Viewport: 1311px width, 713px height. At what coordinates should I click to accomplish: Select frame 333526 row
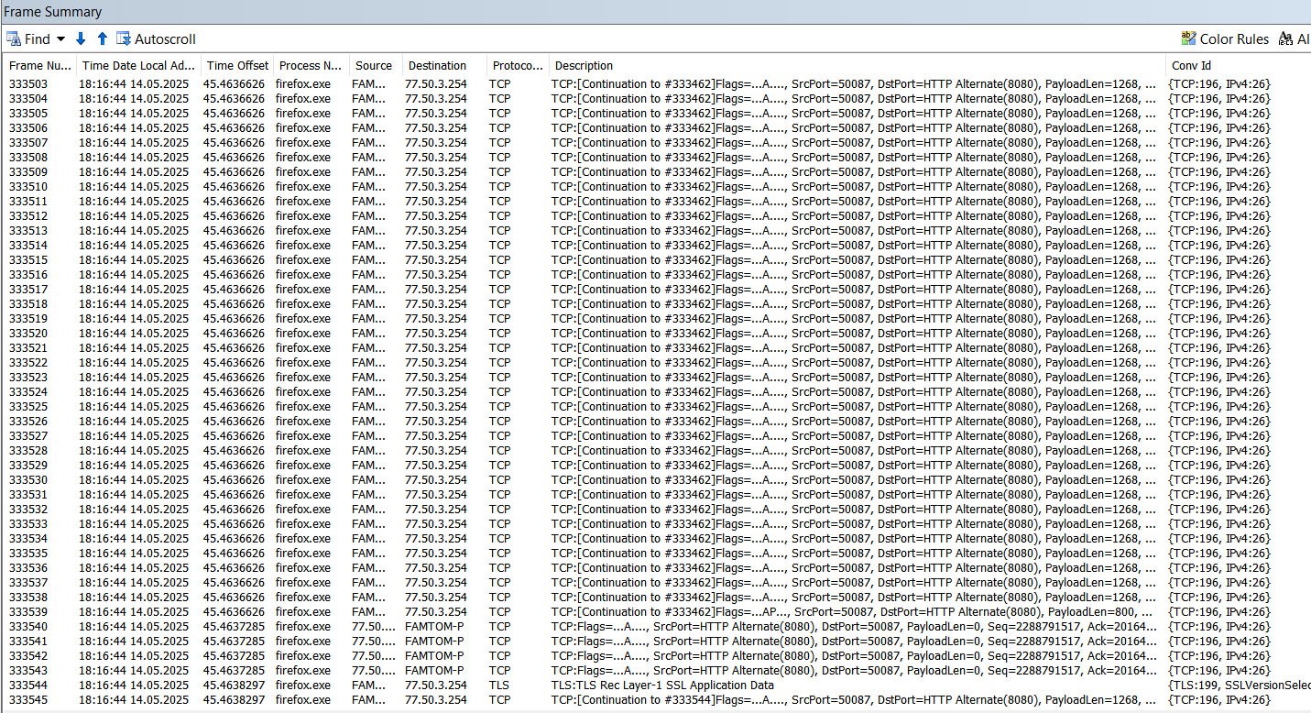[x=655, y=422]
